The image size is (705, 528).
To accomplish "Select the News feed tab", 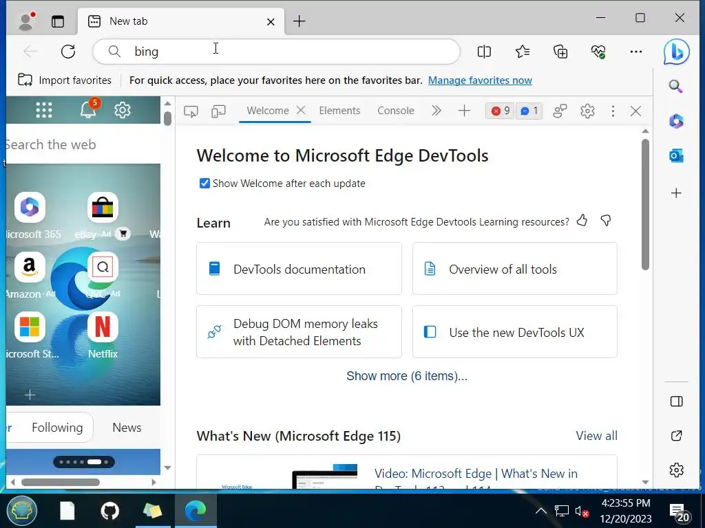I will [127, 428].
